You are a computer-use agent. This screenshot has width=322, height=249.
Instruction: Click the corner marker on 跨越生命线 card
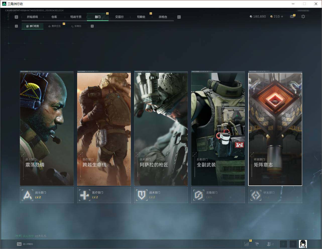click(x=81, y=154)
